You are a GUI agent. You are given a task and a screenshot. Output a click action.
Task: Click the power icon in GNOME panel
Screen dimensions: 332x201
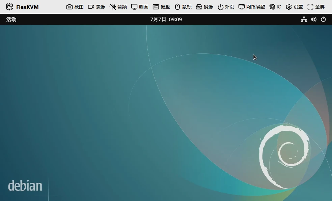[x=323, y=20]
